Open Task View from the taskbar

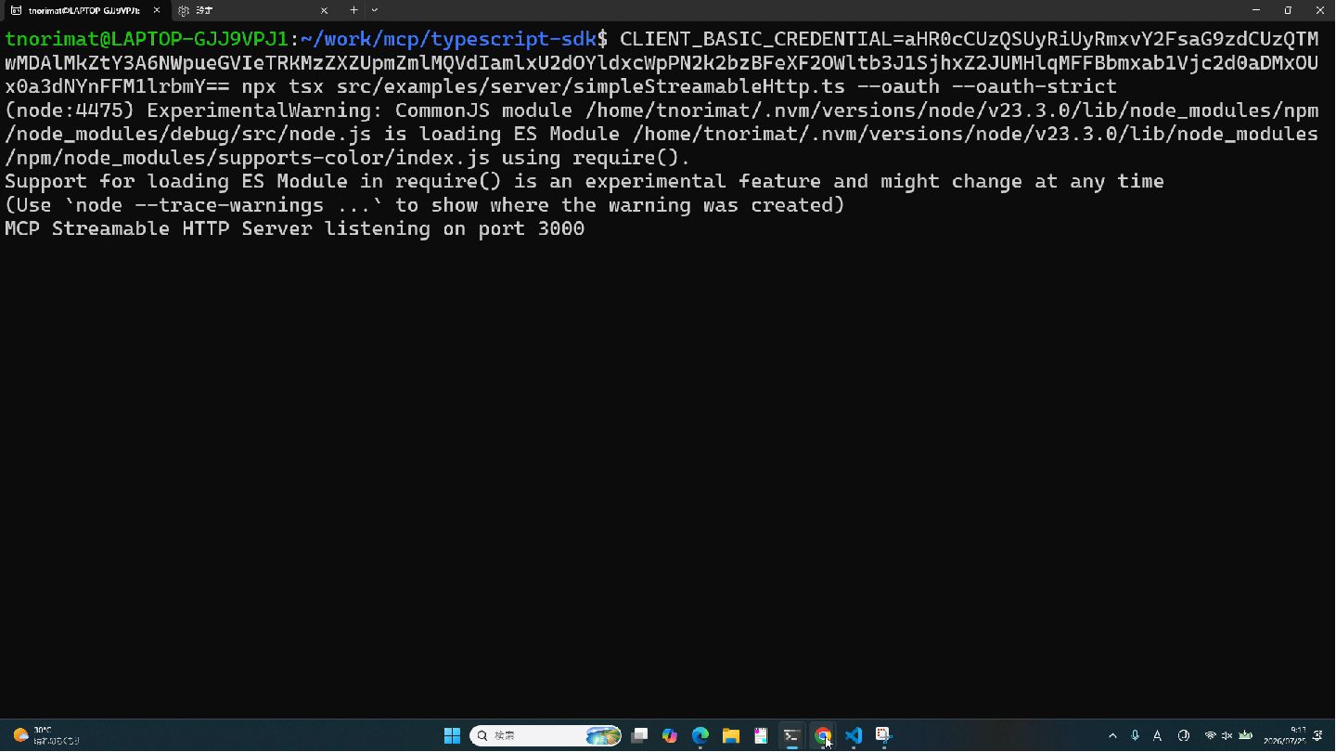[x=639, y=735]
